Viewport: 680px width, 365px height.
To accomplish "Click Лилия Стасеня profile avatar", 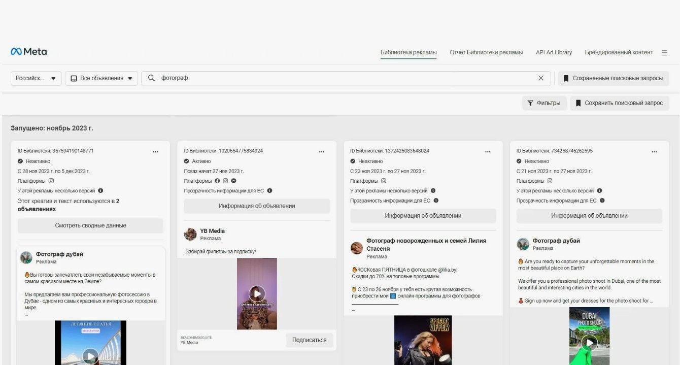I will pos(357,248).
